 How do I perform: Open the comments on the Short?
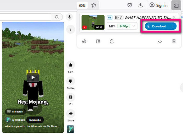coord(71,97)
